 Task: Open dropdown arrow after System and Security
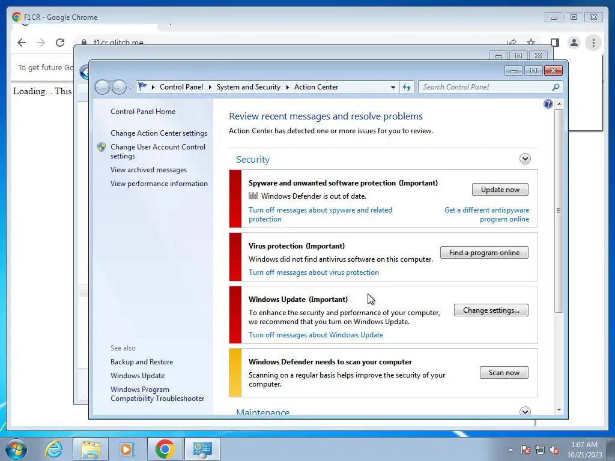287,87
